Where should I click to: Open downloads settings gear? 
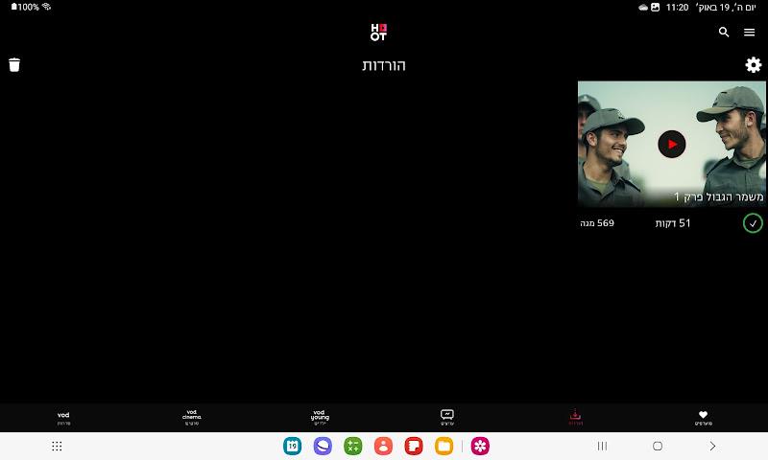click(x=754, y=65)
